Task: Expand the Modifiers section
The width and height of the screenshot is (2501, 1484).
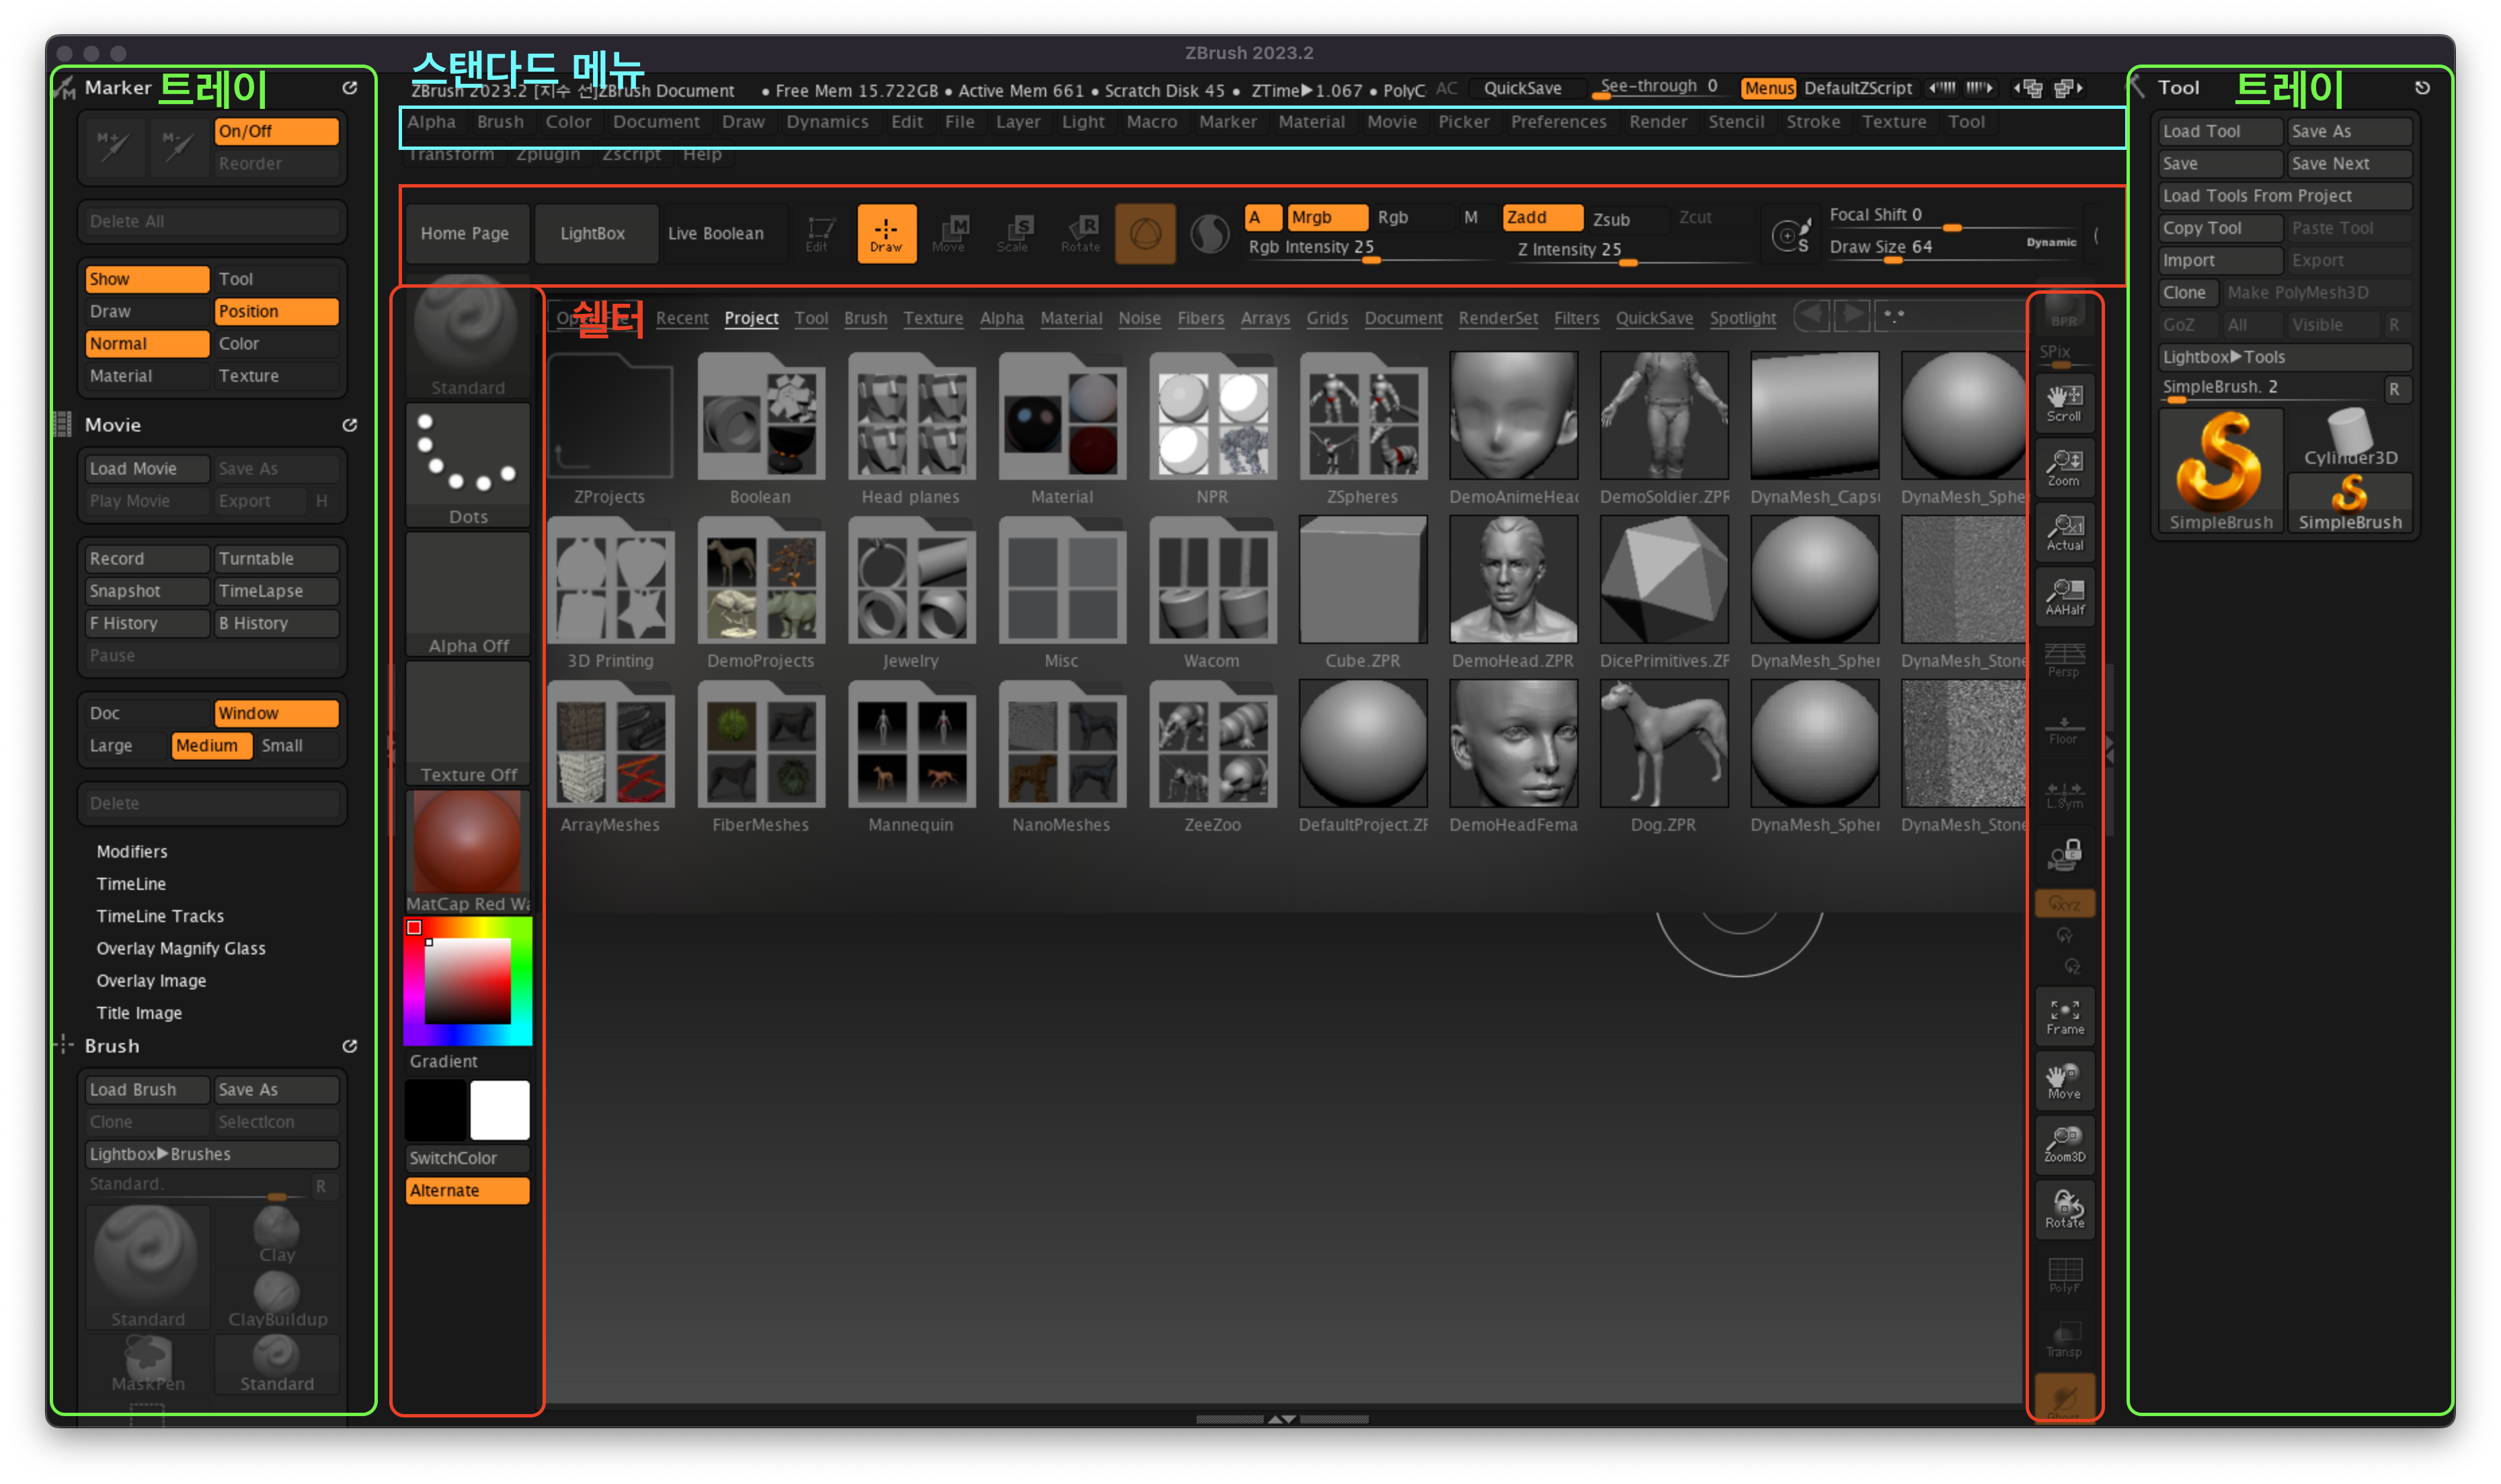Action: pyautogui.click(x=132, y=851)
